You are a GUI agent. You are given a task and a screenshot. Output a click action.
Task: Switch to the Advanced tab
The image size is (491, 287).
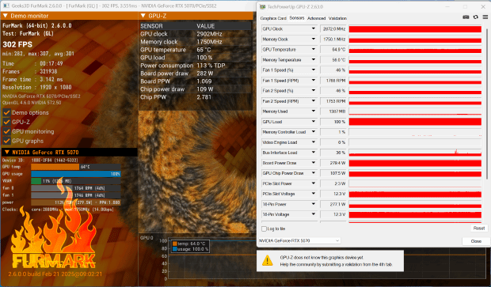tap(316, 18)
